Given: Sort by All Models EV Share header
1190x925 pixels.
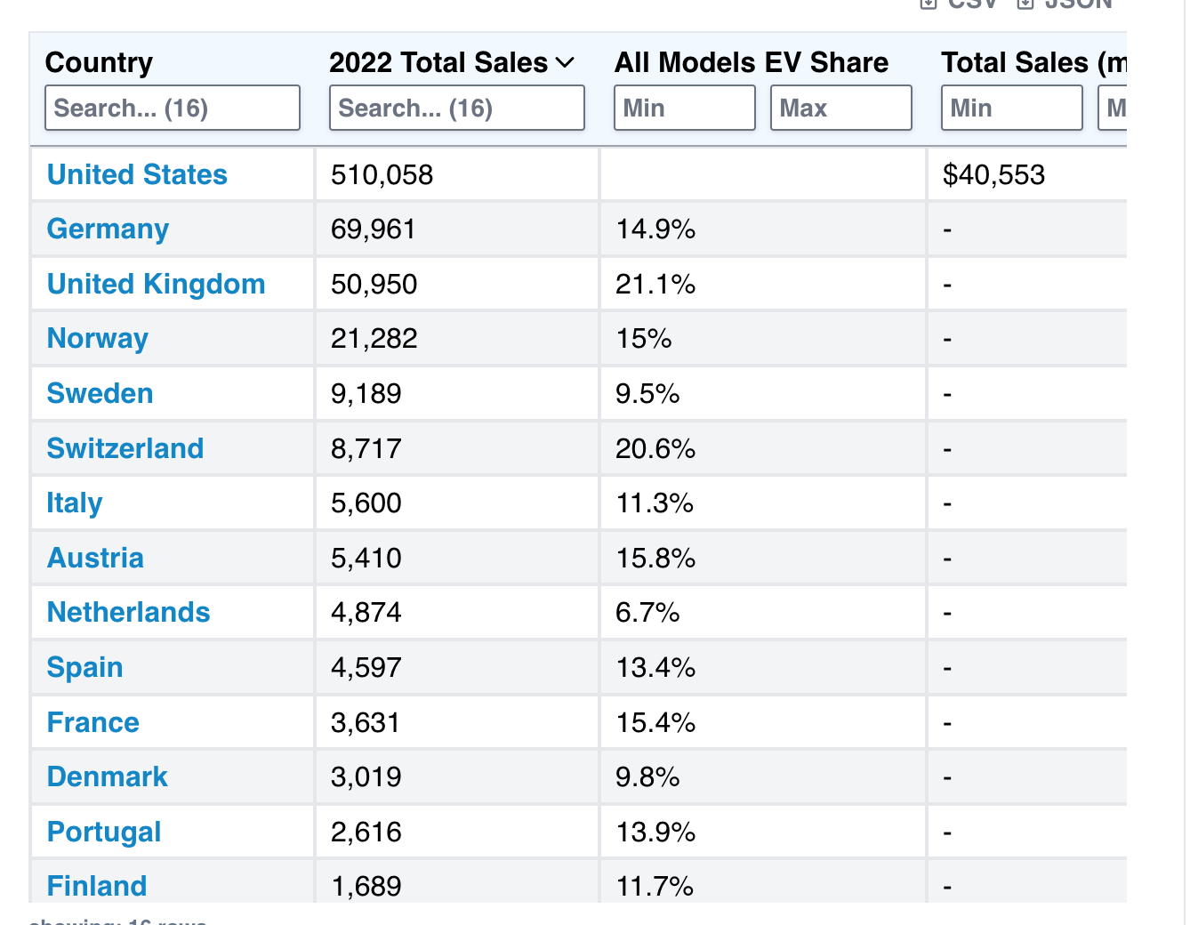Looking at the screenshot, I should (751, 63).
